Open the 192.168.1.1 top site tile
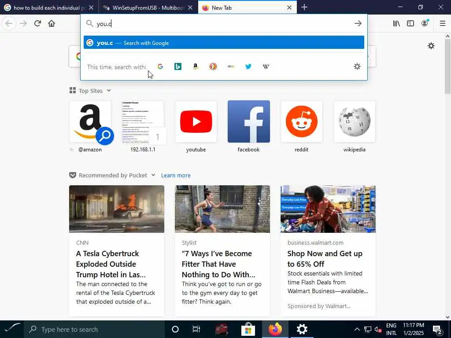 coord(143,122)
